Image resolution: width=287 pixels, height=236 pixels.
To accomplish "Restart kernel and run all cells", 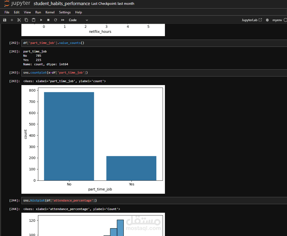I will (63, 20).
